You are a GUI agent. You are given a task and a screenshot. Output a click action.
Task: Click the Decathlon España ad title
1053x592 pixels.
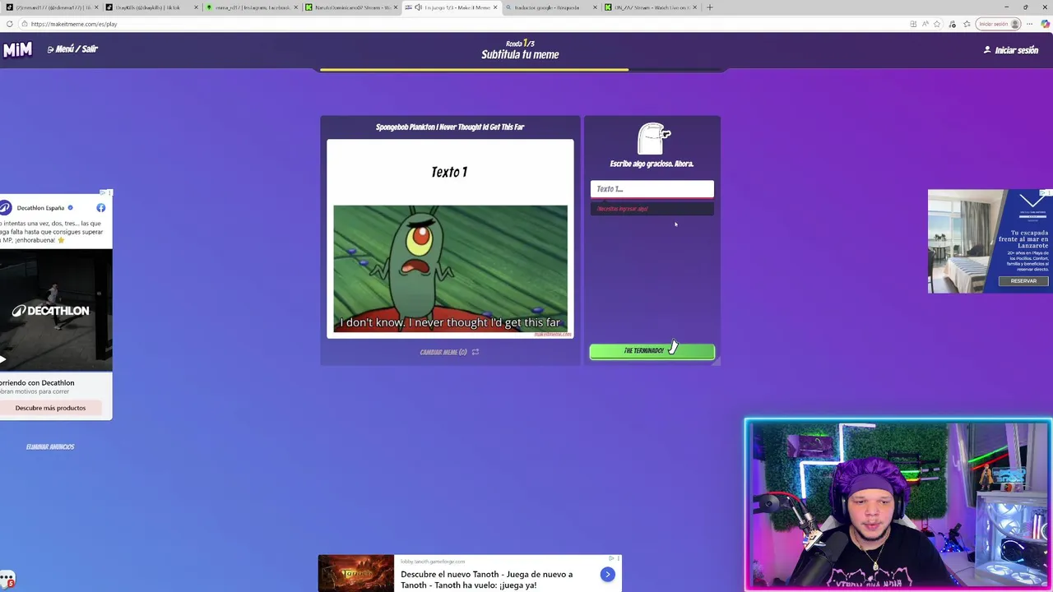(40, 208)
